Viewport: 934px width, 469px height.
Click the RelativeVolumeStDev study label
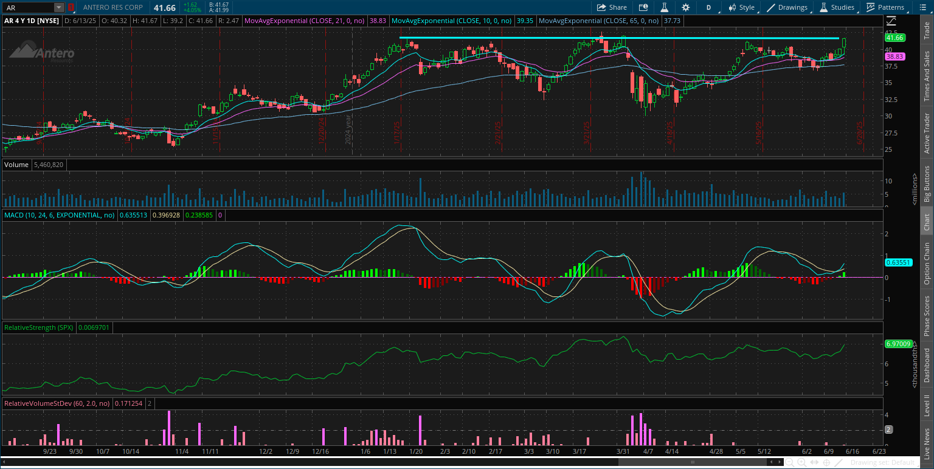pos(57,403)
